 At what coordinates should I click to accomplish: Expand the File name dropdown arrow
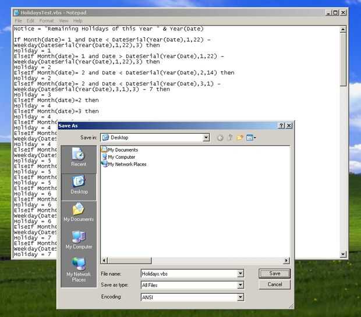tap(240, 273)
